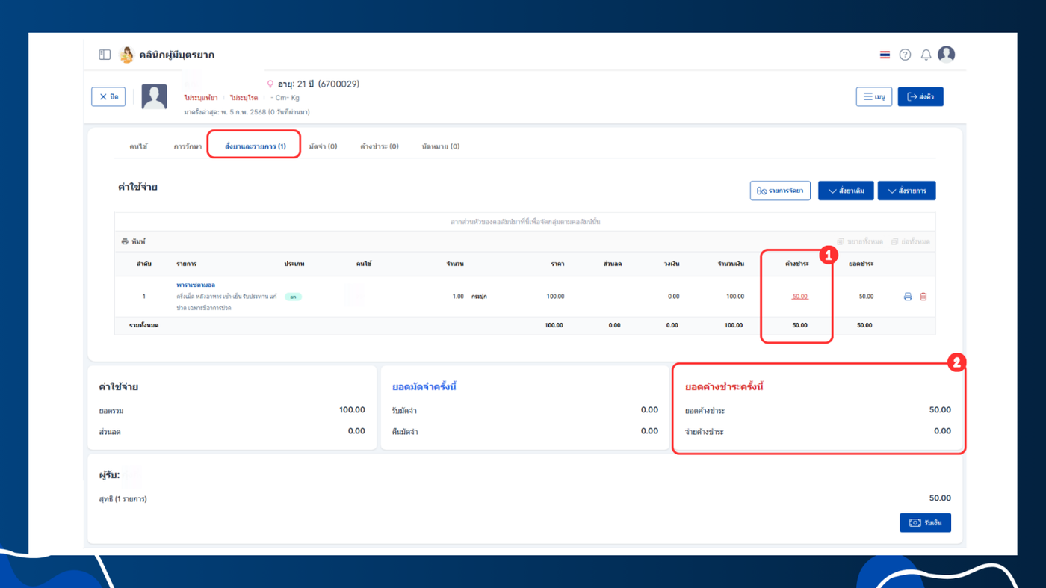Screen dimensions: 1046x588
Task: Click the ยอดมัดจำครั้งนี้ heading
Action: pyautogui.click(x=424, y=386)
